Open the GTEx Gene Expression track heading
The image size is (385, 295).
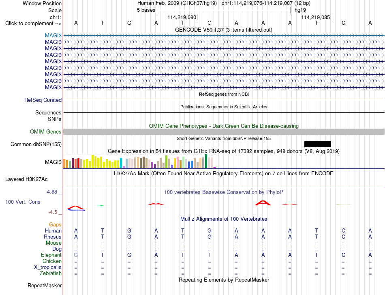[224, 151]
